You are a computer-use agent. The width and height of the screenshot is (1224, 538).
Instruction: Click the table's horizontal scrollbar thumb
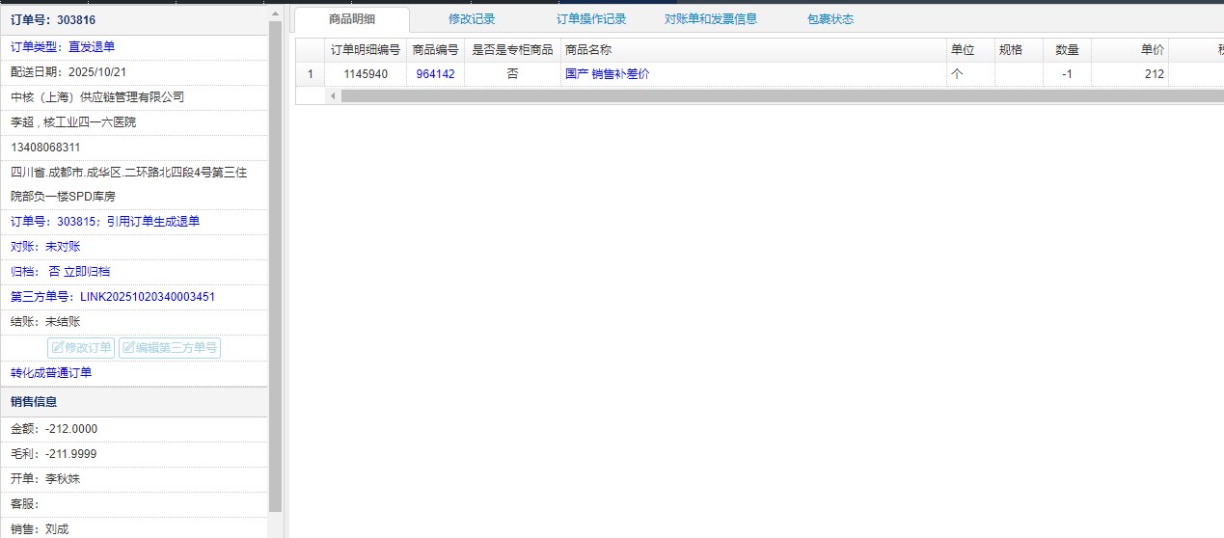(x=772, y=95)
